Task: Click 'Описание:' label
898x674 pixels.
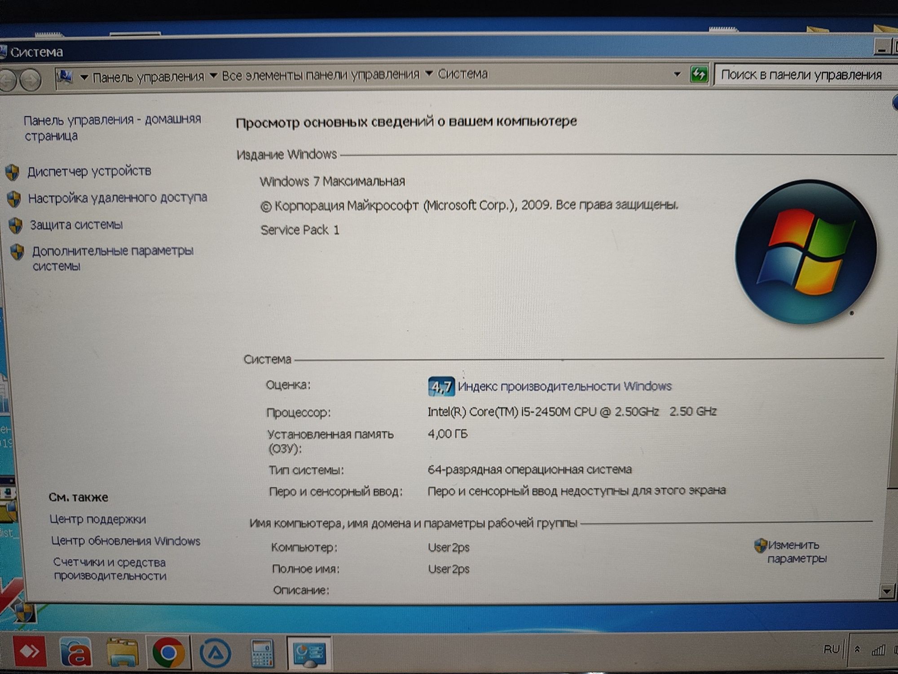Action: pyautogui.click(x=301, y=590)
